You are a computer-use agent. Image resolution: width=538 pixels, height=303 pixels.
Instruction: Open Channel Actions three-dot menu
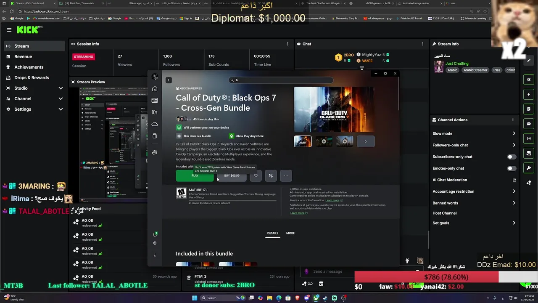[x=513, y=120]
